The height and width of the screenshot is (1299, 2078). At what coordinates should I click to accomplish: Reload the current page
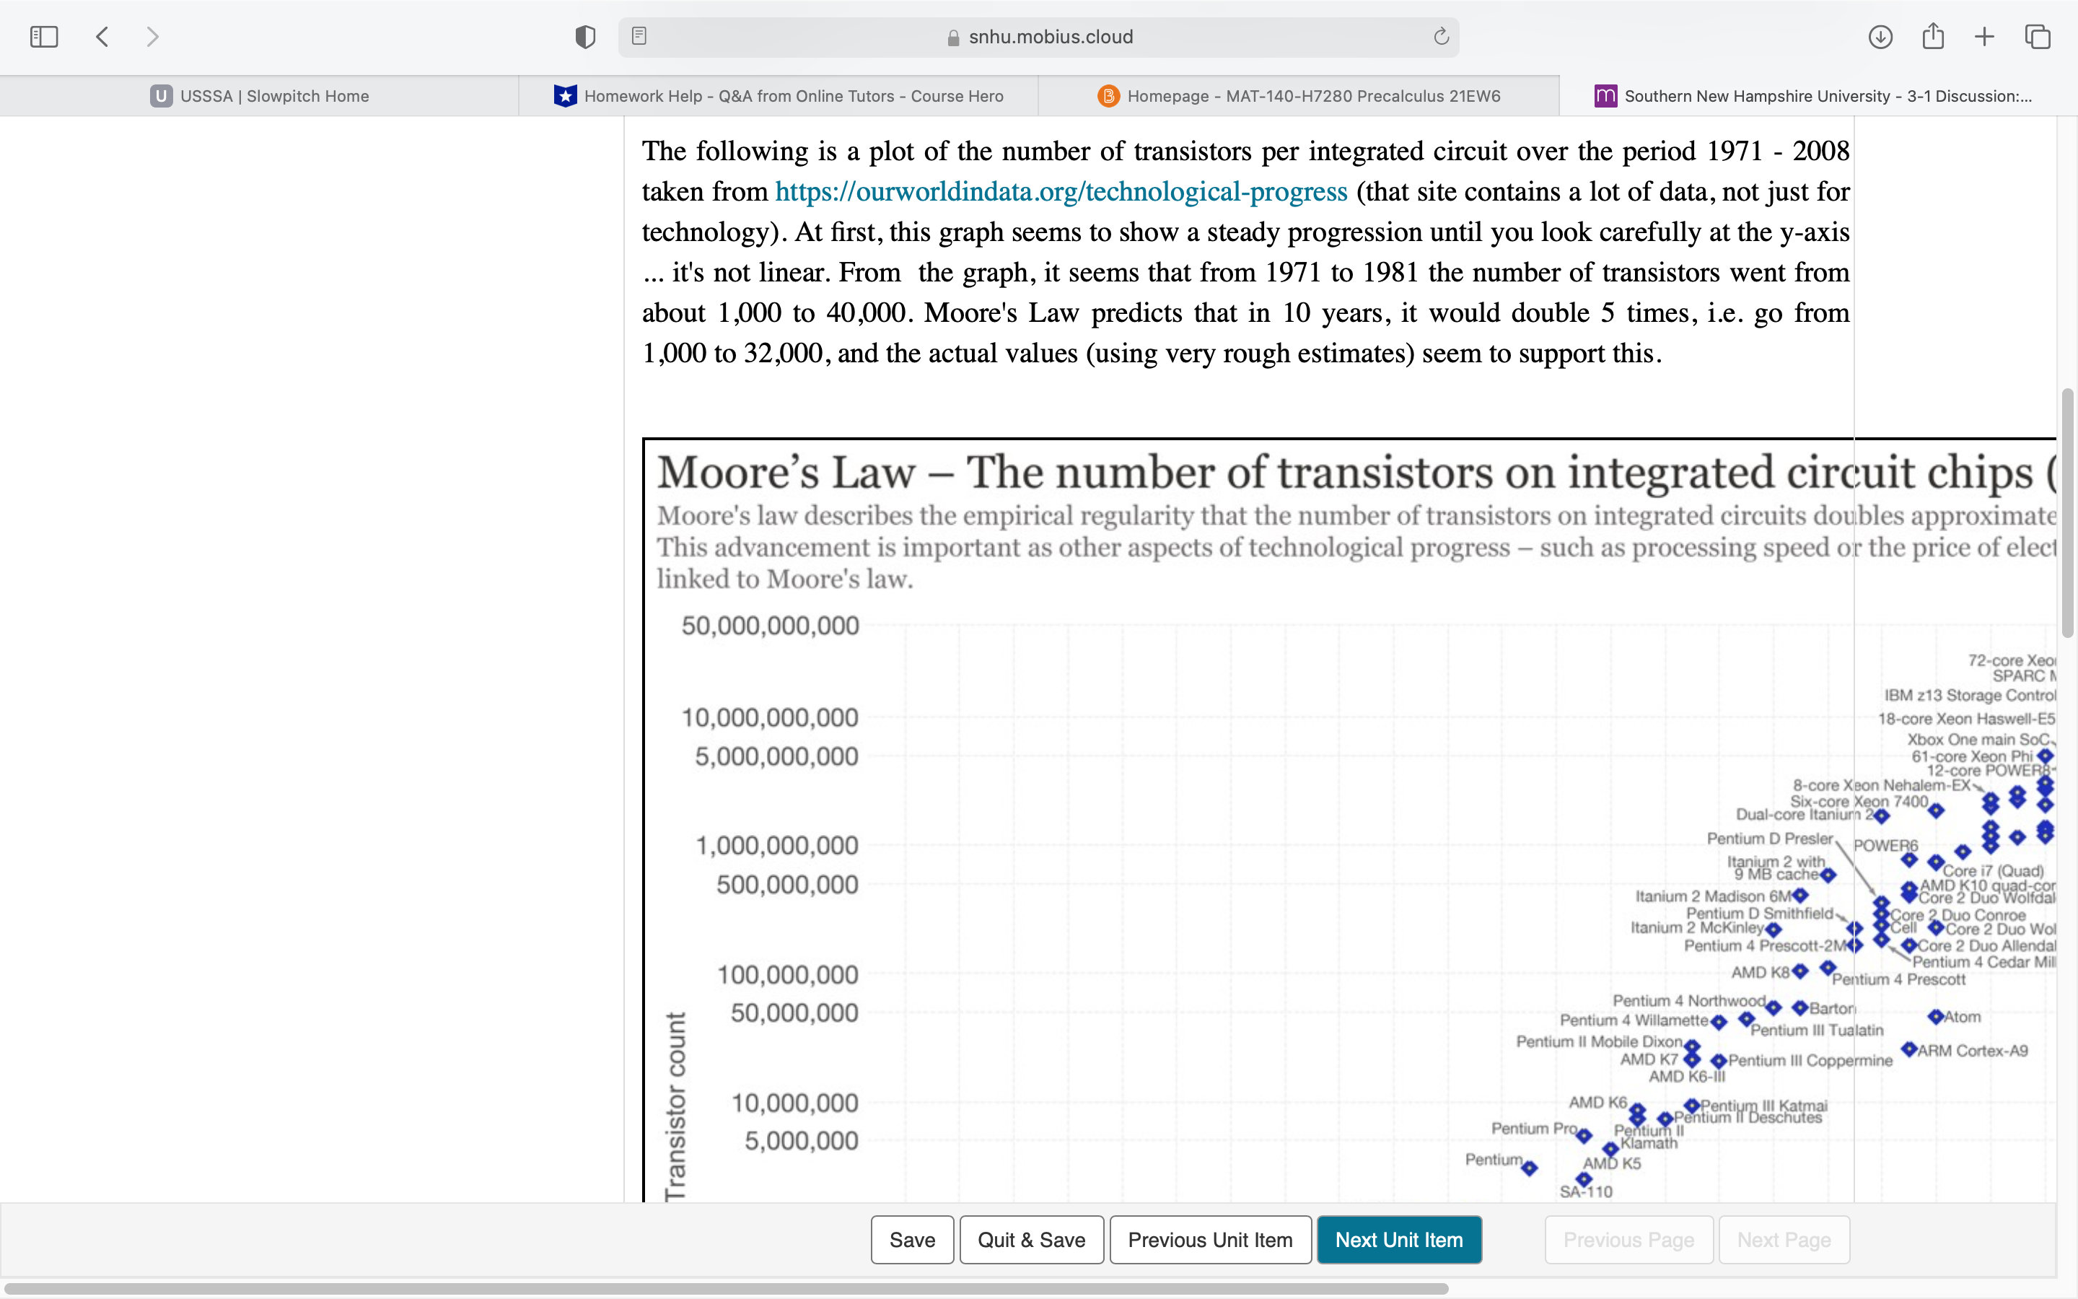point(1439,36)
